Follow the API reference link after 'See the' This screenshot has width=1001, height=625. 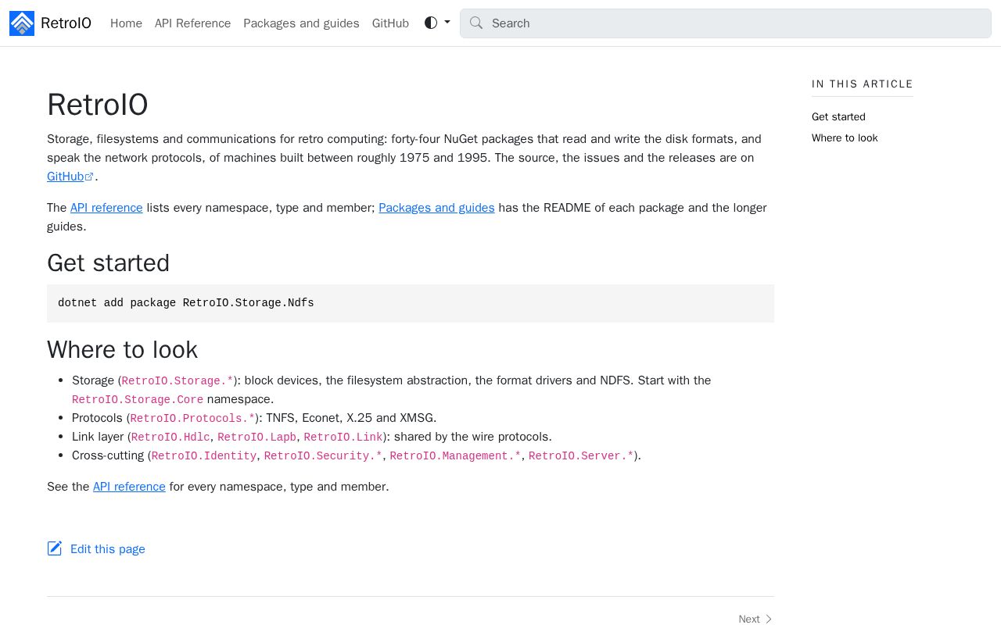(x=129, y=487)
